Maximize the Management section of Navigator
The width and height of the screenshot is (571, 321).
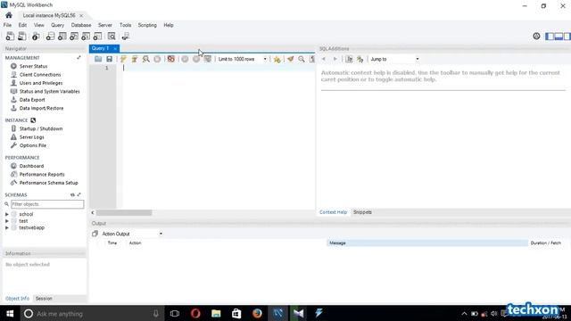click(79, 57)
